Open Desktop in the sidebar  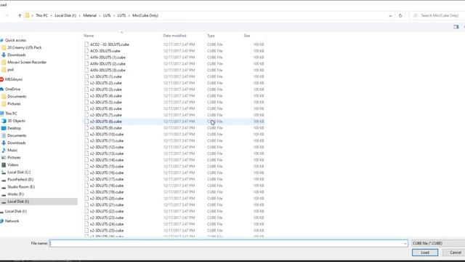tap(14, 128)
